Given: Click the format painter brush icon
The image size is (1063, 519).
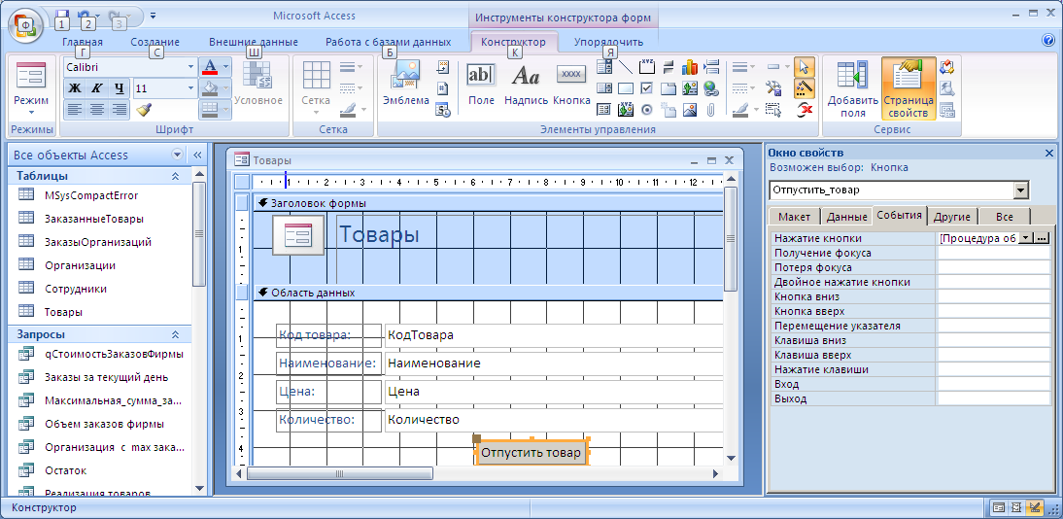Looking at the screenshot, I should 144,109.
